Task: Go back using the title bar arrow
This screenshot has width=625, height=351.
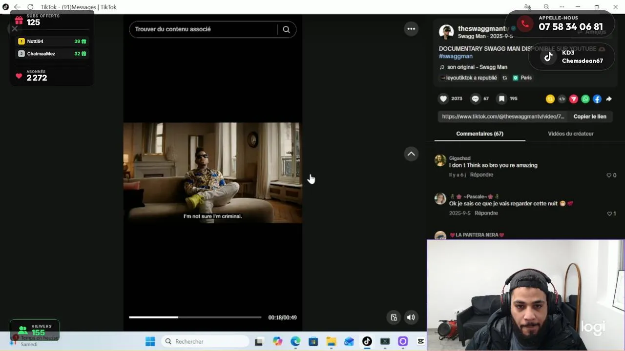Action: [17, 7]
